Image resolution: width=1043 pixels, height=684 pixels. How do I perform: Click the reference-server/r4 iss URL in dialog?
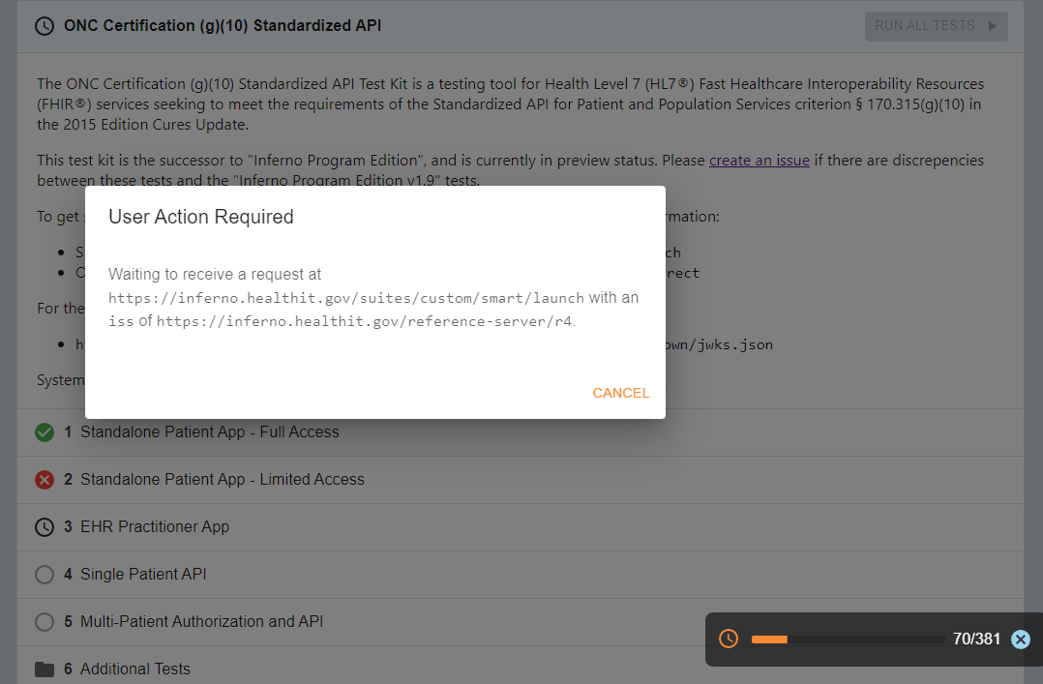pos(365,321)
